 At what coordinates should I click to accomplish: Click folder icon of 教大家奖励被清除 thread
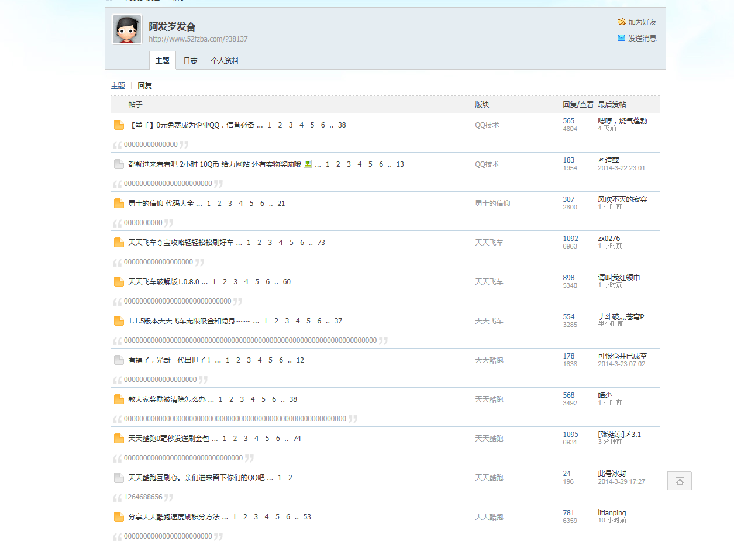119,399
